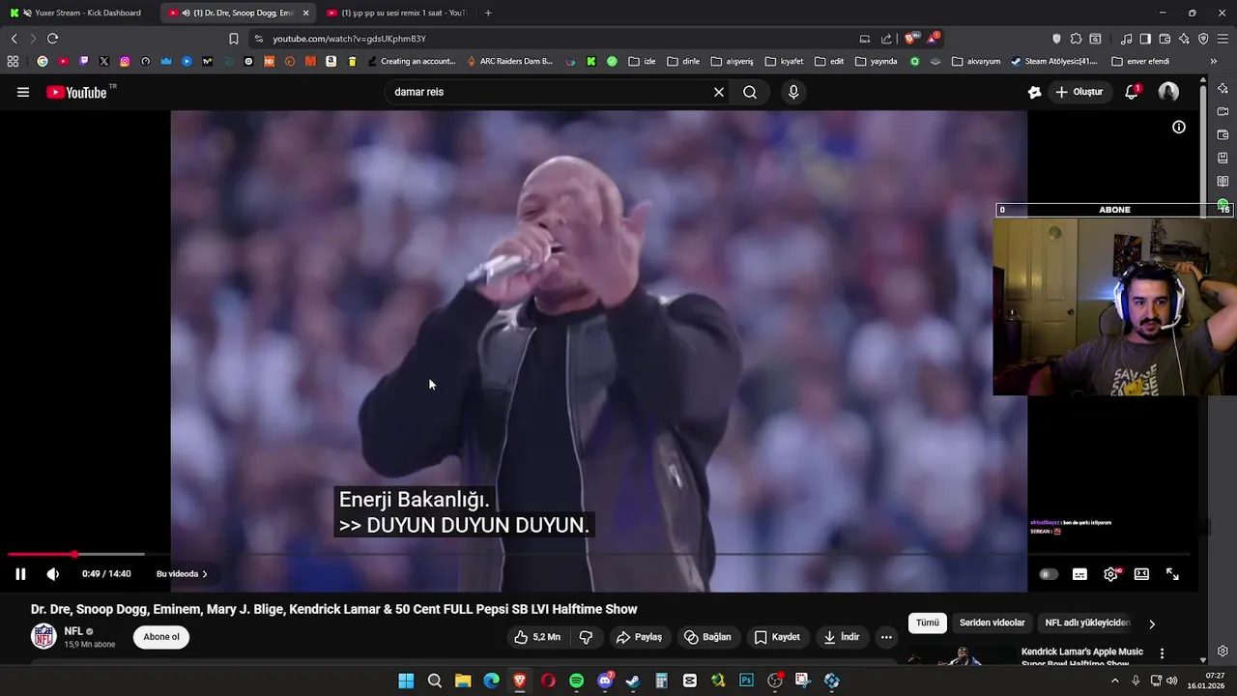Toggle subtitles in the player
Screen dimensions: 1237x696
tap(1079, 574)
